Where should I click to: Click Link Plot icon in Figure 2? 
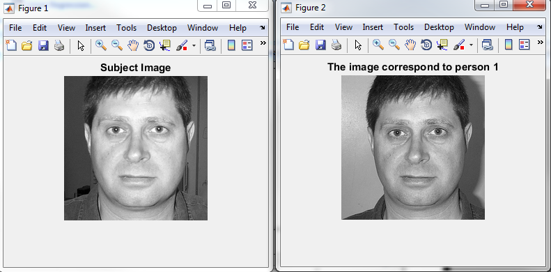487,45
